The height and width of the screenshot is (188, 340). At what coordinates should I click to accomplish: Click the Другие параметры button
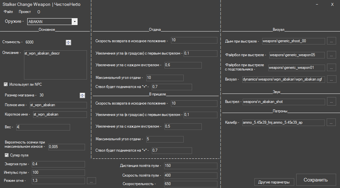tap(274, 182)
